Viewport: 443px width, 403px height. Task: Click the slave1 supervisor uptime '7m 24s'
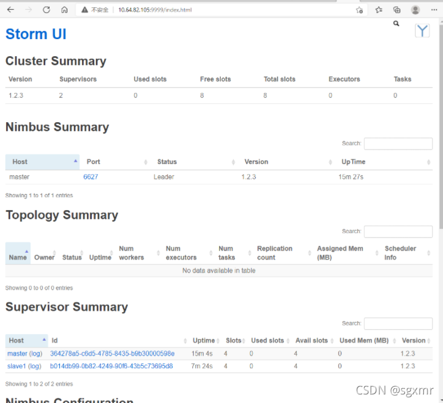202,366
